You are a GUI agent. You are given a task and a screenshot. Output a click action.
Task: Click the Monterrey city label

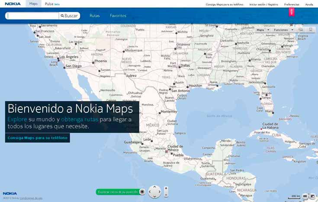pyautogui.click(x=169, y=112)
